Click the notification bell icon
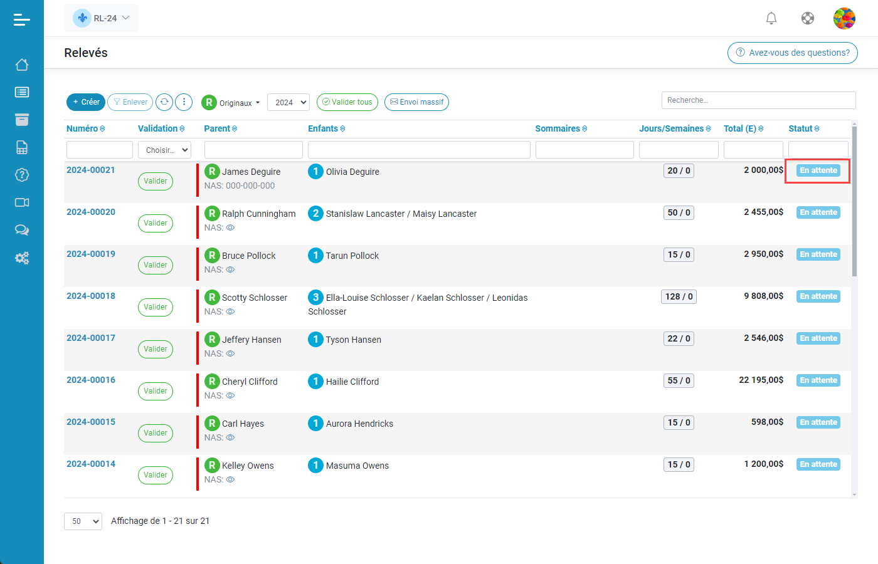This screenshot has width=878, height=564. [x=771, y=18]
